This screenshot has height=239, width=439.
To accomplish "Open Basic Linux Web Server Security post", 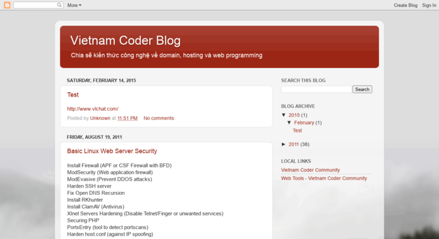I will click(x=112, y=151).
